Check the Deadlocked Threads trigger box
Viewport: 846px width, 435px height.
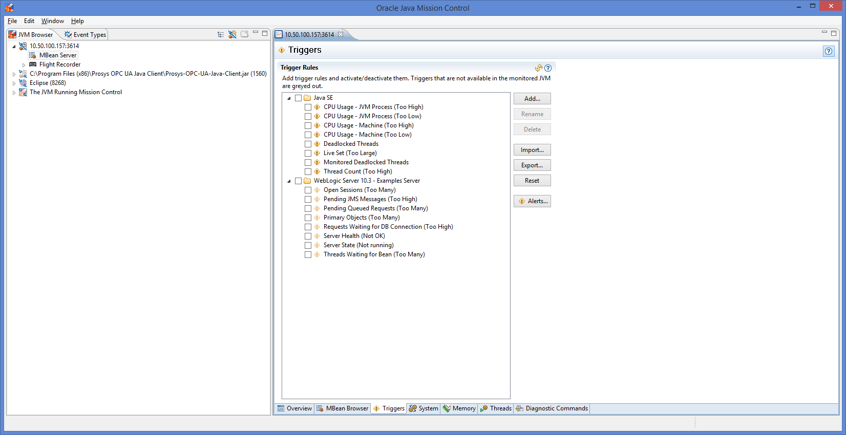click(x=308, y=144)
